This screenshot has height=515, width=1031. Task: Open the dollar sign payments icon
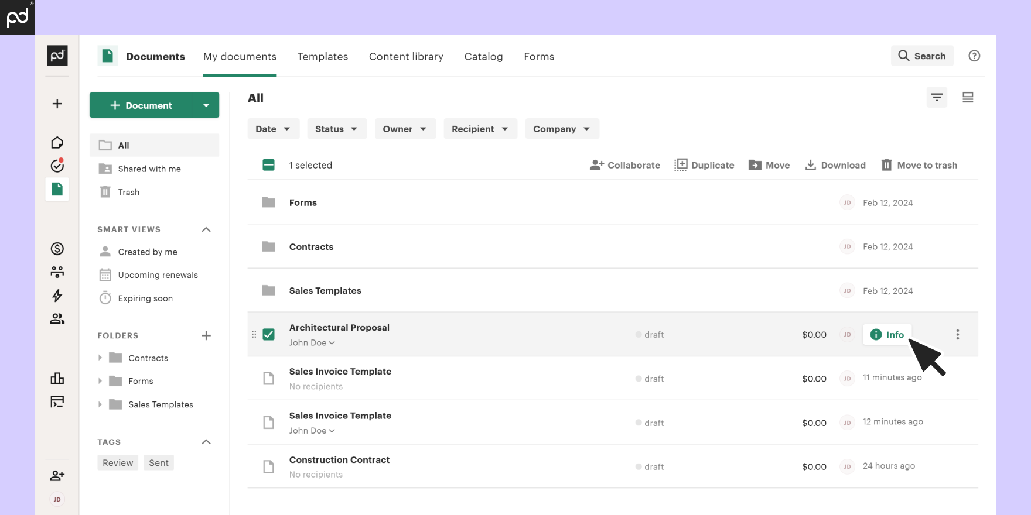click(x=57, y=249)
